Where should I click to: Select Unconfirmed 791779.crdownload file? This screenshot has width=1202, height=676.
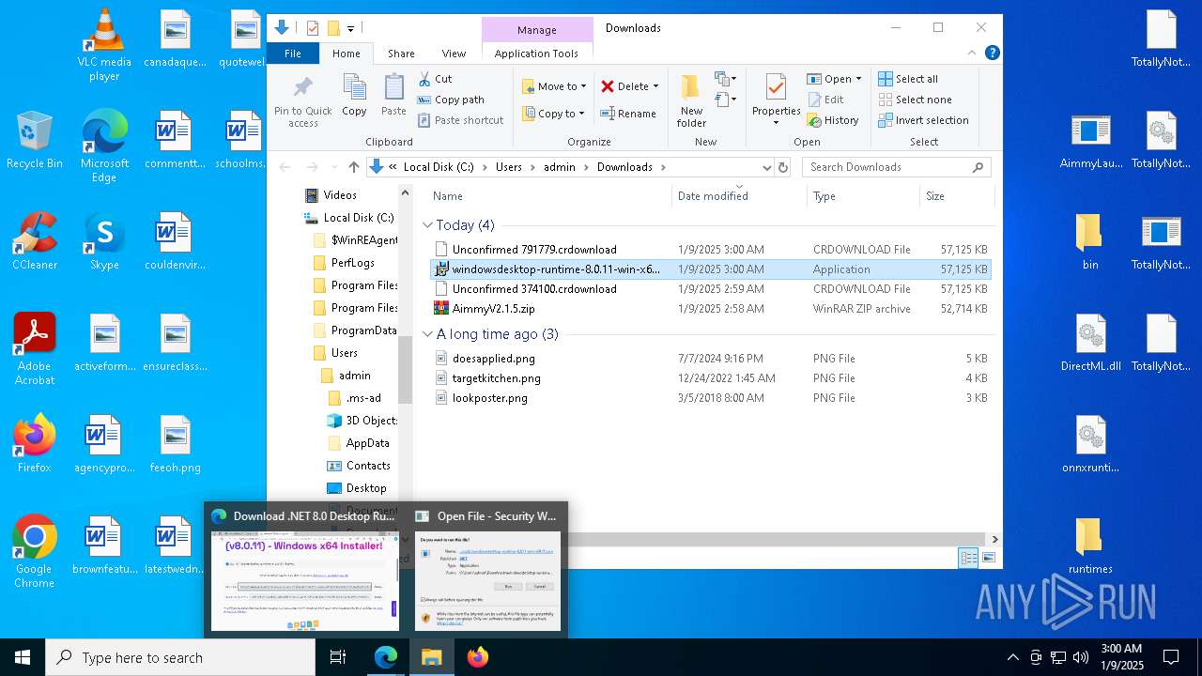(710, 250)
